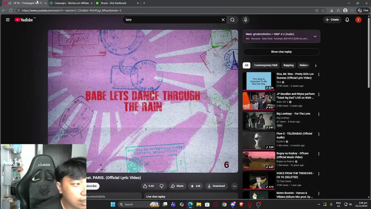
Task: Open Microsoft Edge from the taskbar
Action: pos(190,204)
